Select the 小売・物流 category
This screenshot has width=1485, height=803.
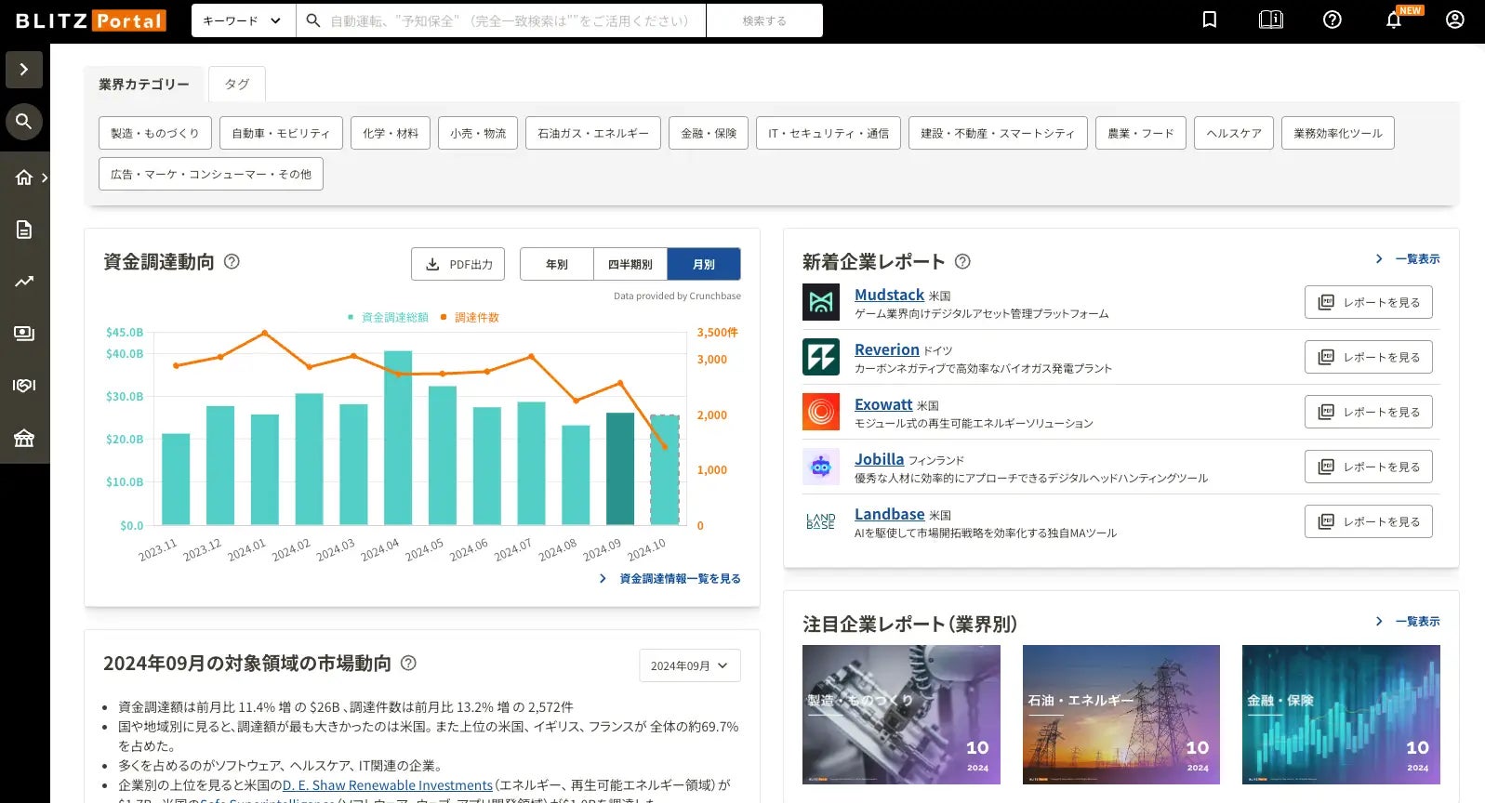click(x=478, y=133)
